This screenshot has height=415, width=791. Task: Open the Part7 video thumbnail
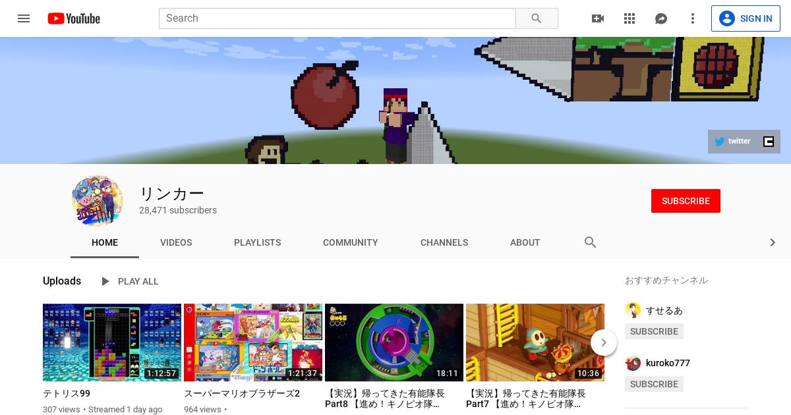click(535, 343)
